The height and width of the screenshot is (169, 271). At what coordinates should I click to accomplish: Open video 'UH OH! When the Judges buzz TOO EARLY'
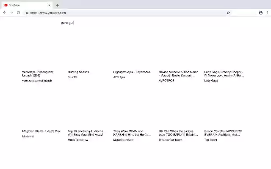point(178,133)
